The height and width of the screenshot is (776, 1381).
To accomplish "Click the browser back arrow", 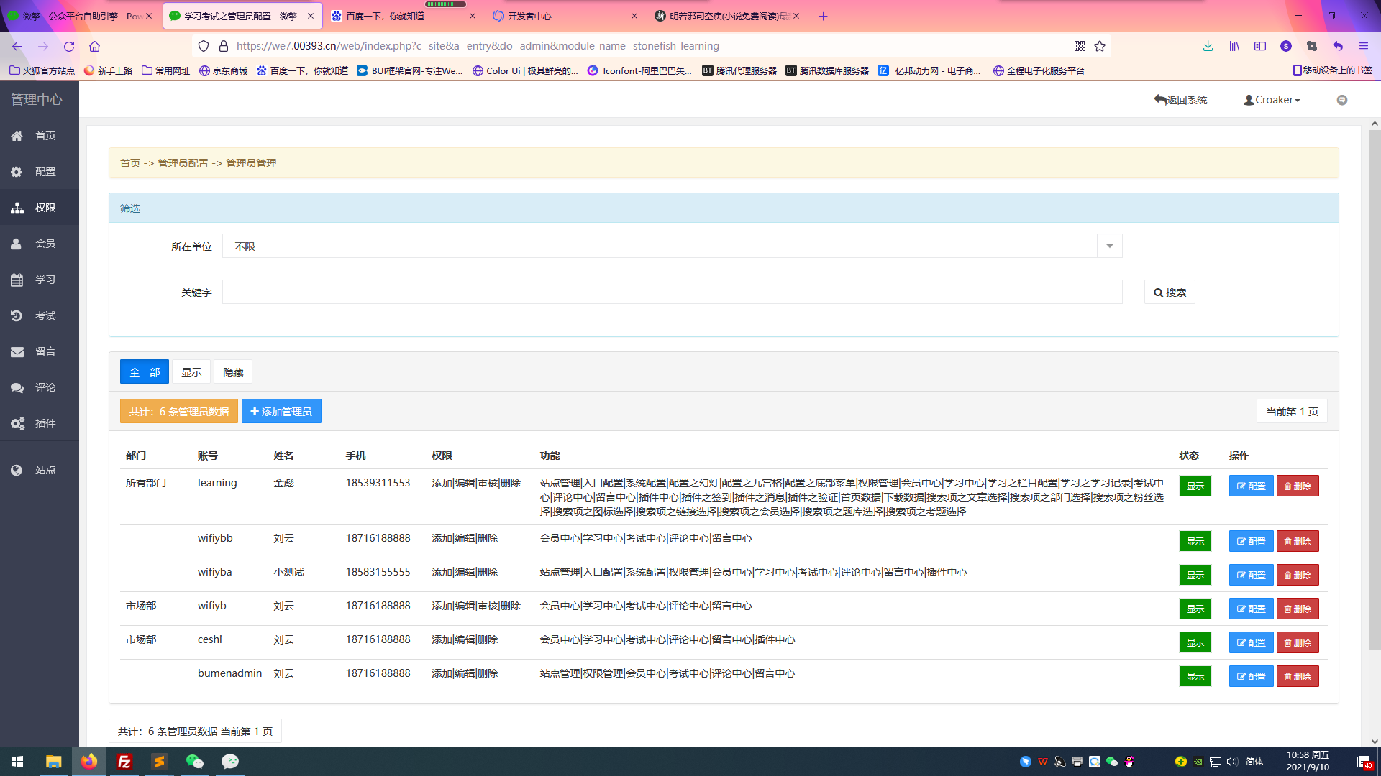I will 17,46.
